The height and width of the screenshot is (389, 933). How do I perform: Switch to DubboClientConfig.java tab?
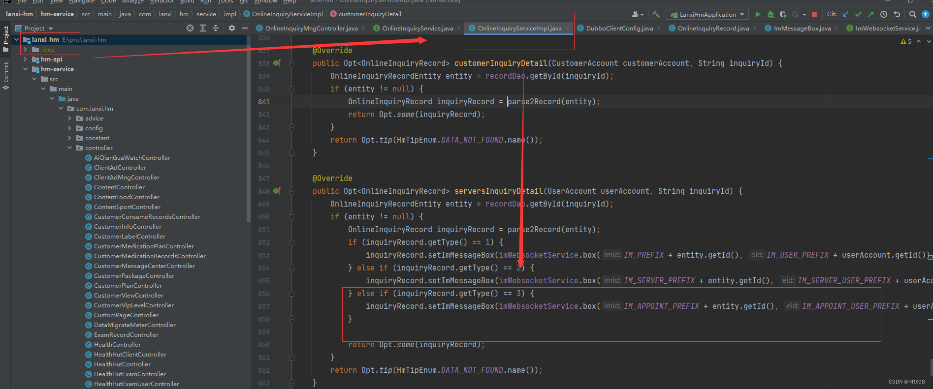point(619,28)
